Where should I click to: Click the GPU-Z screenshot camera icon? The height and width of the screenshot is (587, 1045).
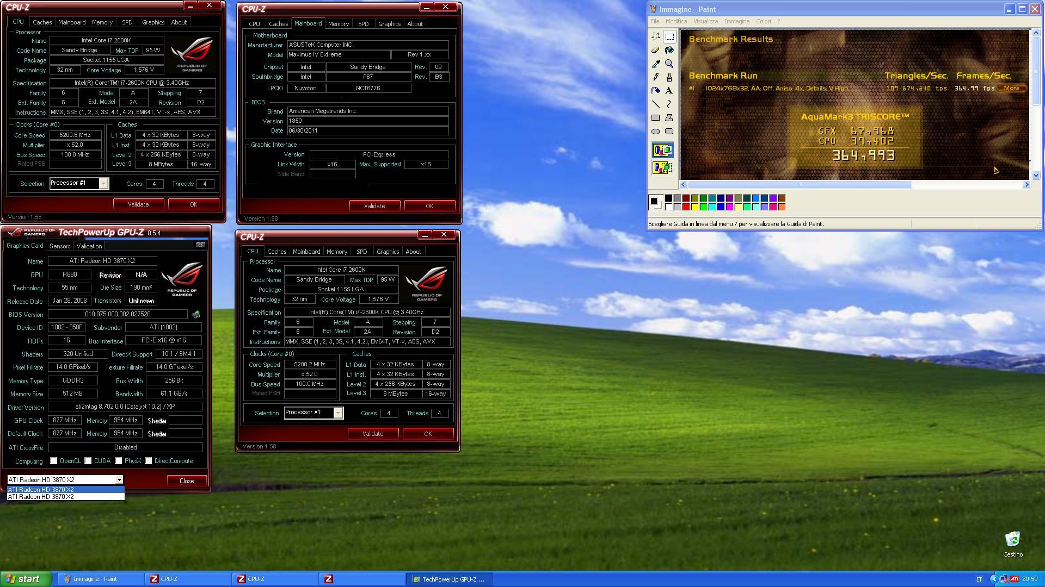click(200, 245)
